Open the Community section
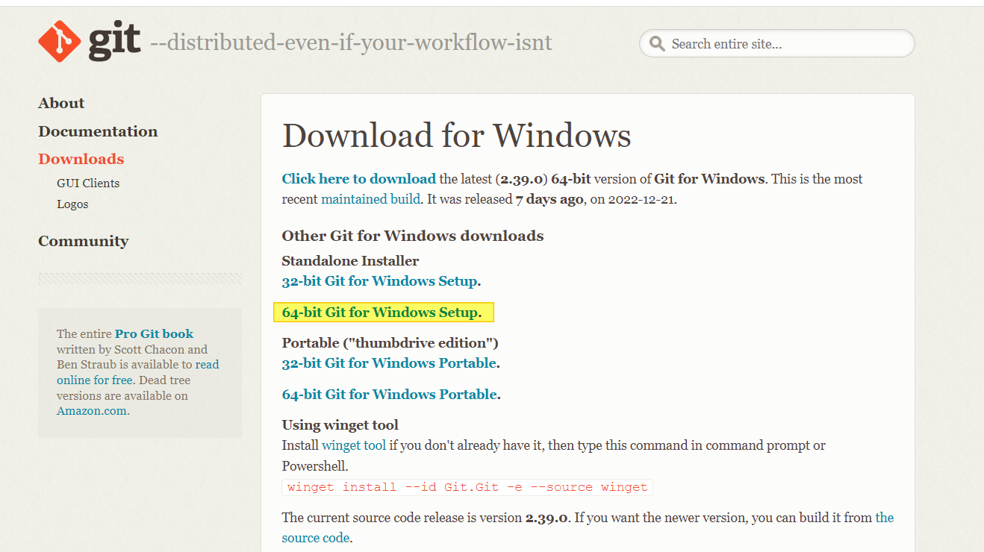984x552 pixels. pyautogui.click(x=84, y=241)
